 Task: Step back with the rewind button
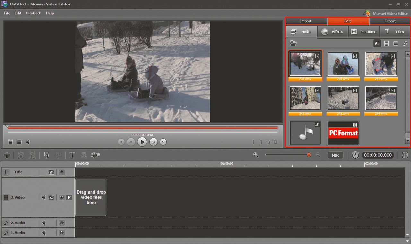131,142
